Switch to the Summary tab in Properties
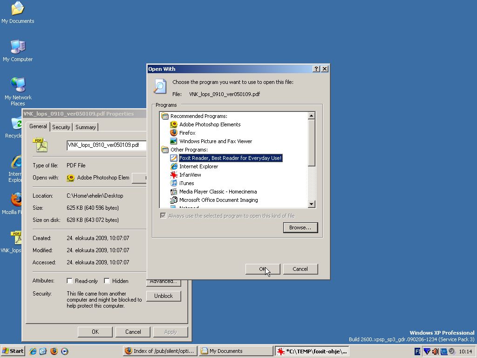The image size is (477, 358). tap(86, 127)
